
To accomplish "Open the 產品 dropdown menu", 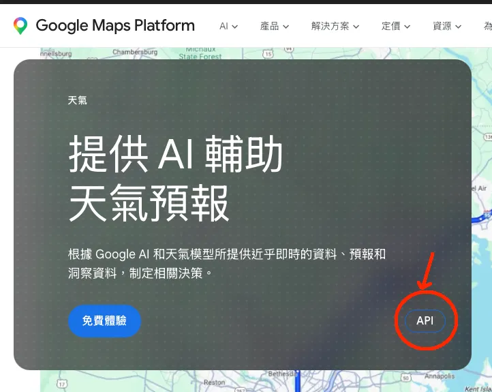I will pos(275,27).
